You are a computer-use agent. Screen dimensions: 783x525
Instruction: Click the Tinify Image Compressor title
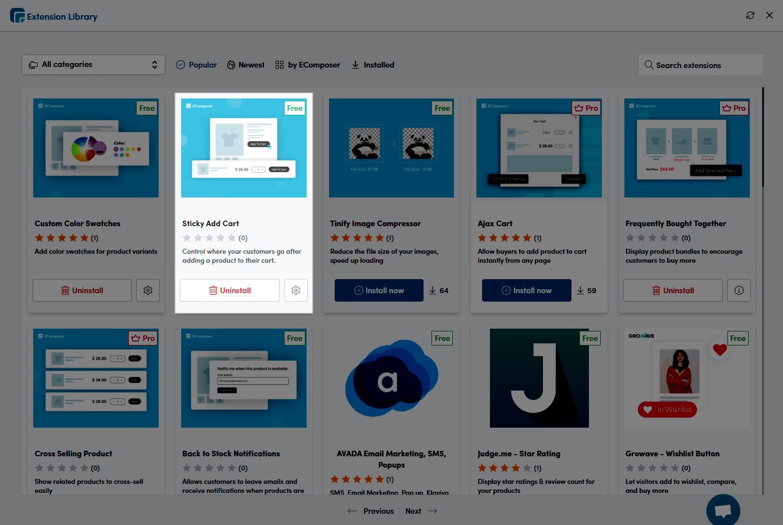(375, 223)
